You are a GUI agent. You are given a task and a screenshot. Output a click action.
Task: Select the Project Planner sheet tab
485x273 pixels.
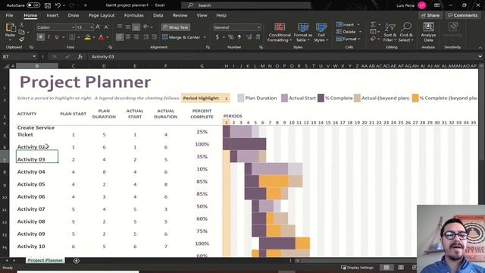click(45, 260)
